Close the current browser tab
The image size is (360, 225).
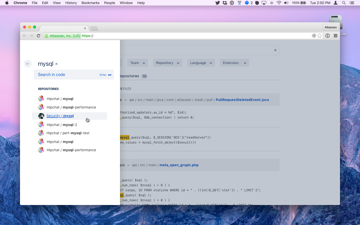tap(85, 28)
